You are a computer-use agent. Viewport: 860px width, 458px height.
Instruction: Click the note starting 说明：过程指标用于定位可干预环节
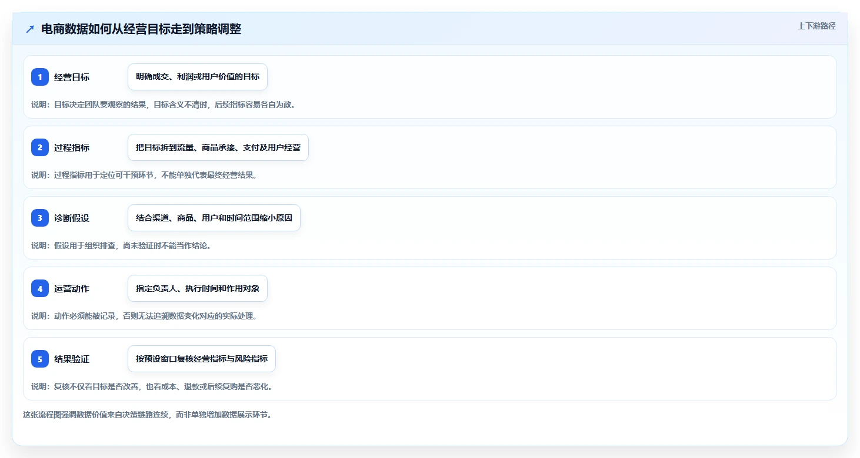coord(144,175)
